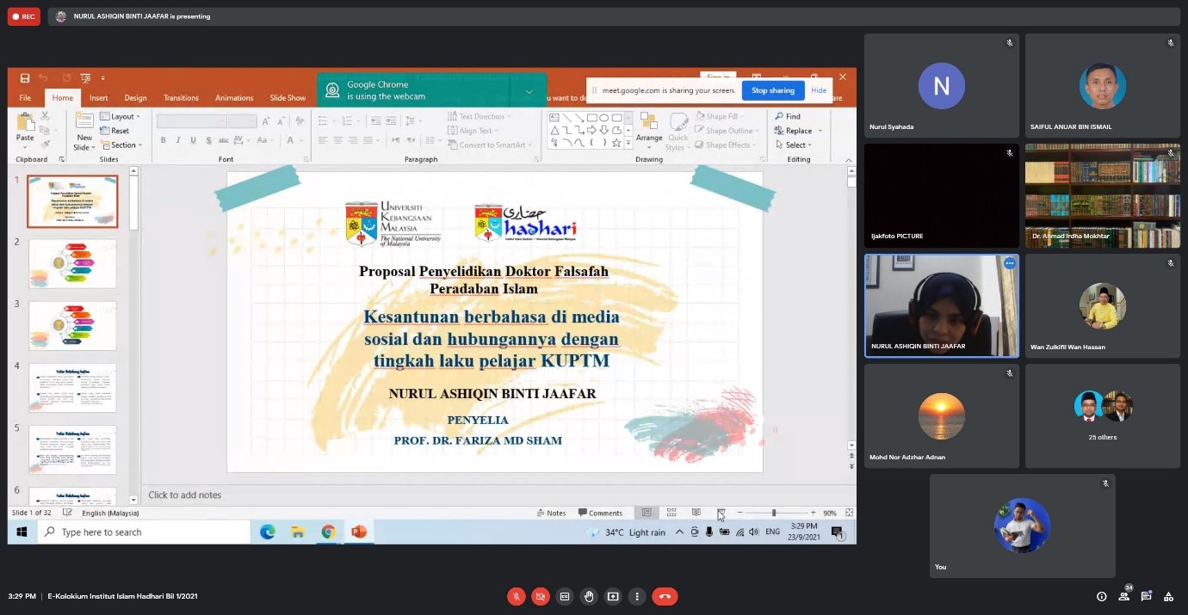
Task: Raise hand in the meeting
Action: (589, 596)
